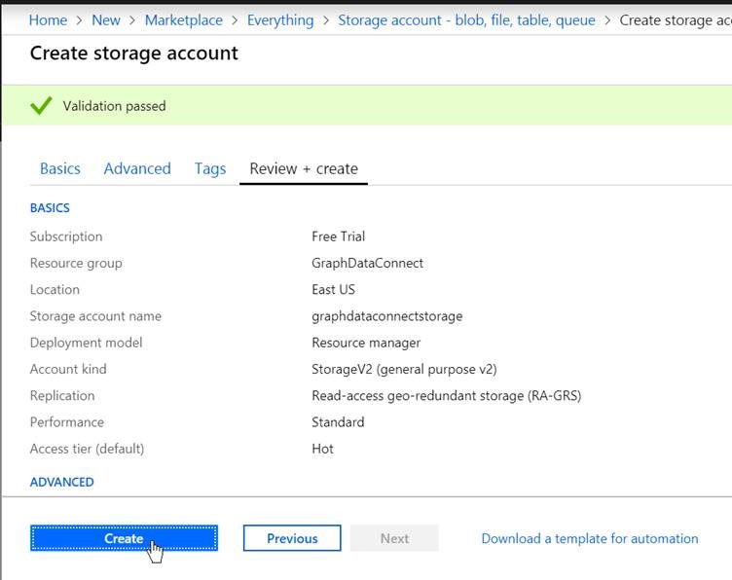Viewport: 732px width, 580px height.
Task: Click the Storage account name label
Action: click(x=95, y=316)
